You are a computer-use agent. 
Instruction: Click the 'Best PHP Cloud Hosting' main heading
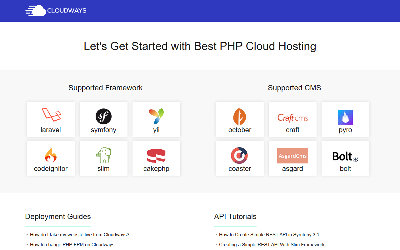200,46
